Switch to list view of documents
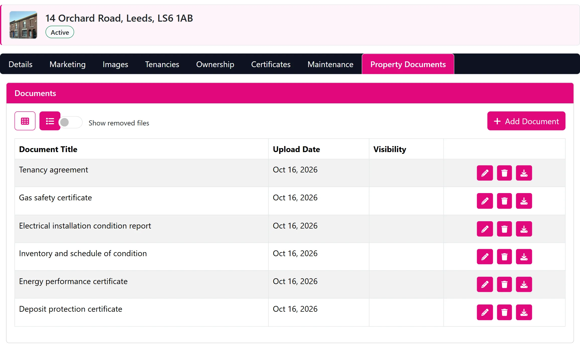 (x=50, y=121)
